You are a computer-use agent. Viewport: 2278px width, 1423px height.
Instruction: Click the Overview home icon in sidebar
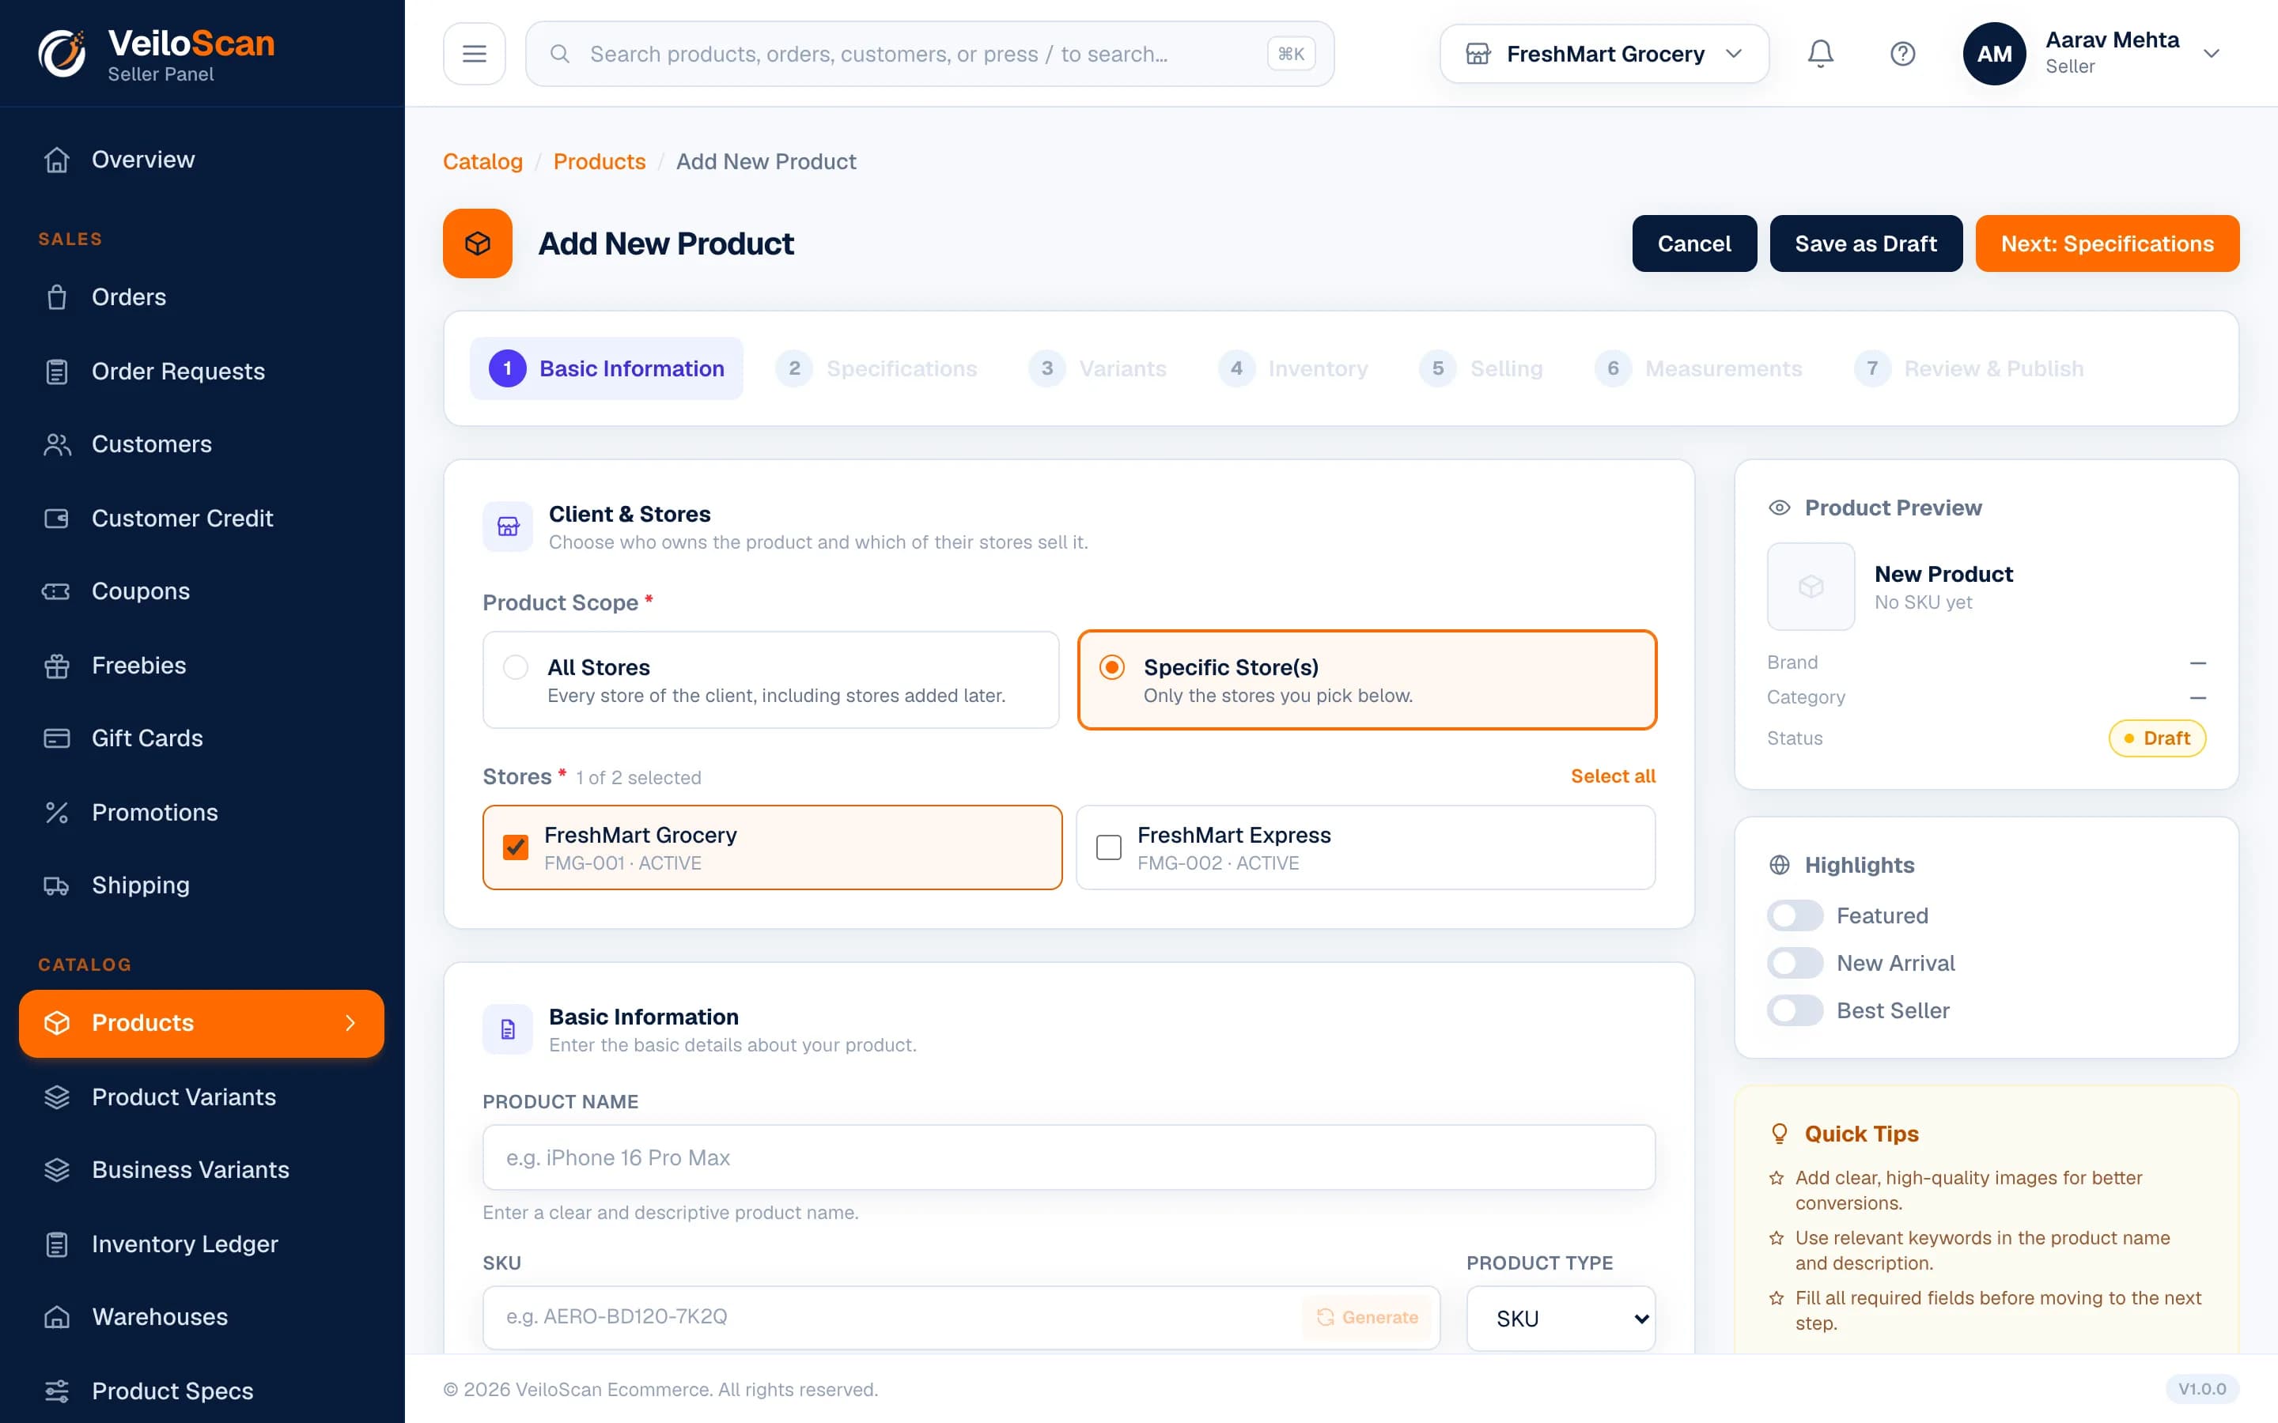(56, 160)
